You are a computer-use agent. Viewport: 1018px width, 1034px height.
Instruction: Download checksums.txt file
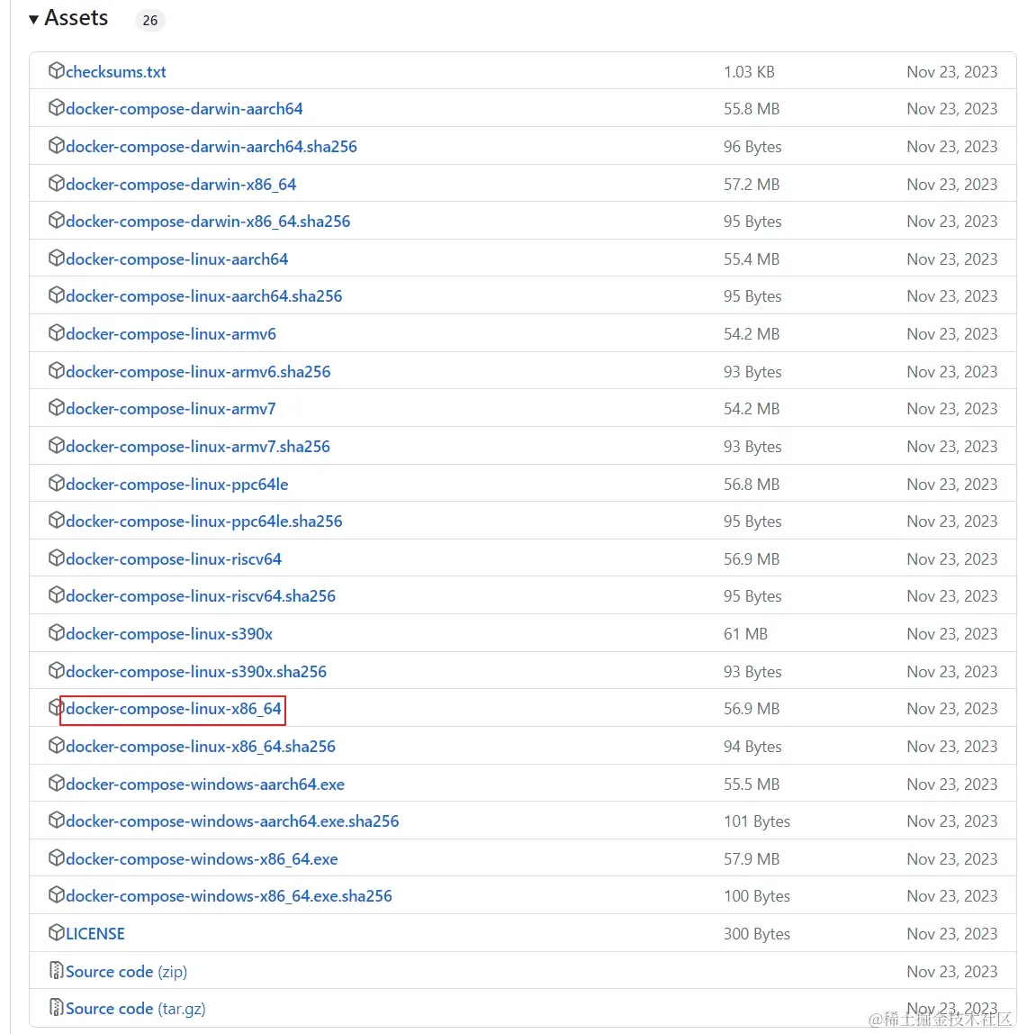pyautogui.click(x=116, y=72)
